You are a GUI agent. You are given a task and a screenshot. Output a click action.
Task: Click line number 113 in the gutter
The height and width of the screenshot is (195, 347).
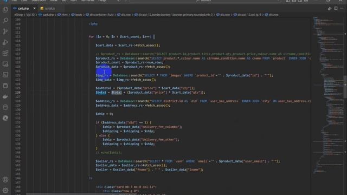pos(18,37)
